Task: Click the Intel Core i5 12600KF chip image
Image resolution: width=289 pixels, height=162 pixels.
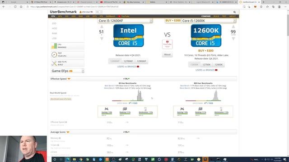Action: pos(128,36)
